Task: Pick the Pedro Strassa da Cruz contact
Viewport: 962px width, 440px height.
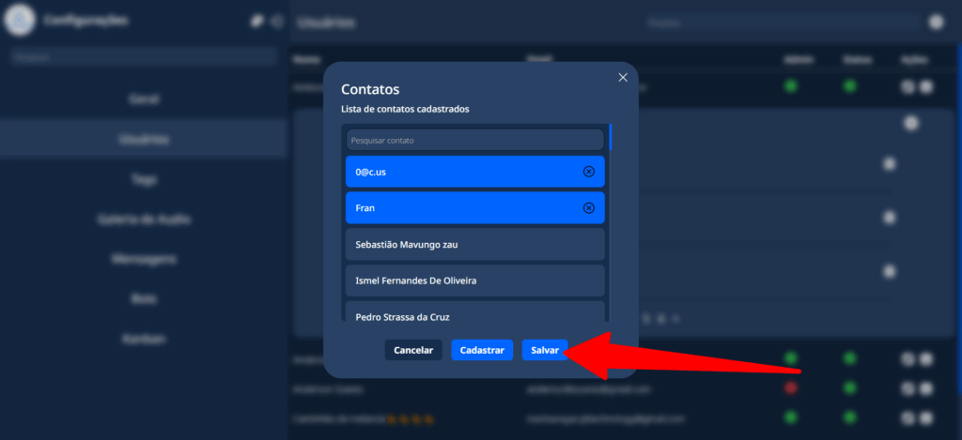Action: click(x=474, y=314)
